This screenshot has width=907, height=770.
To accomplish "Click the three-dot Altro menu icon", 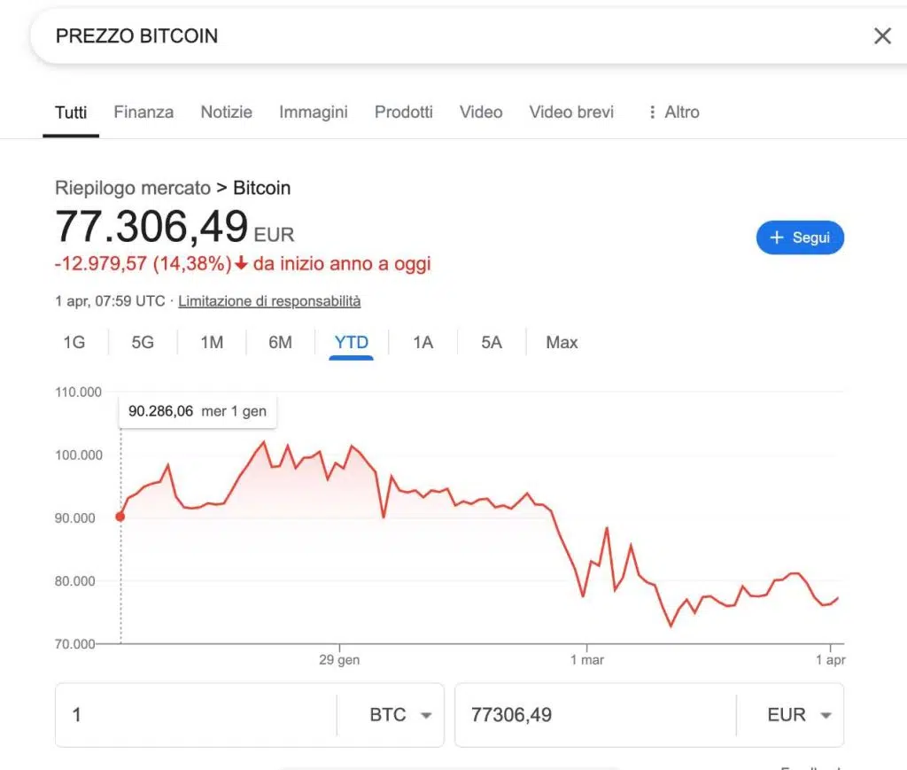I will (653, 113).
